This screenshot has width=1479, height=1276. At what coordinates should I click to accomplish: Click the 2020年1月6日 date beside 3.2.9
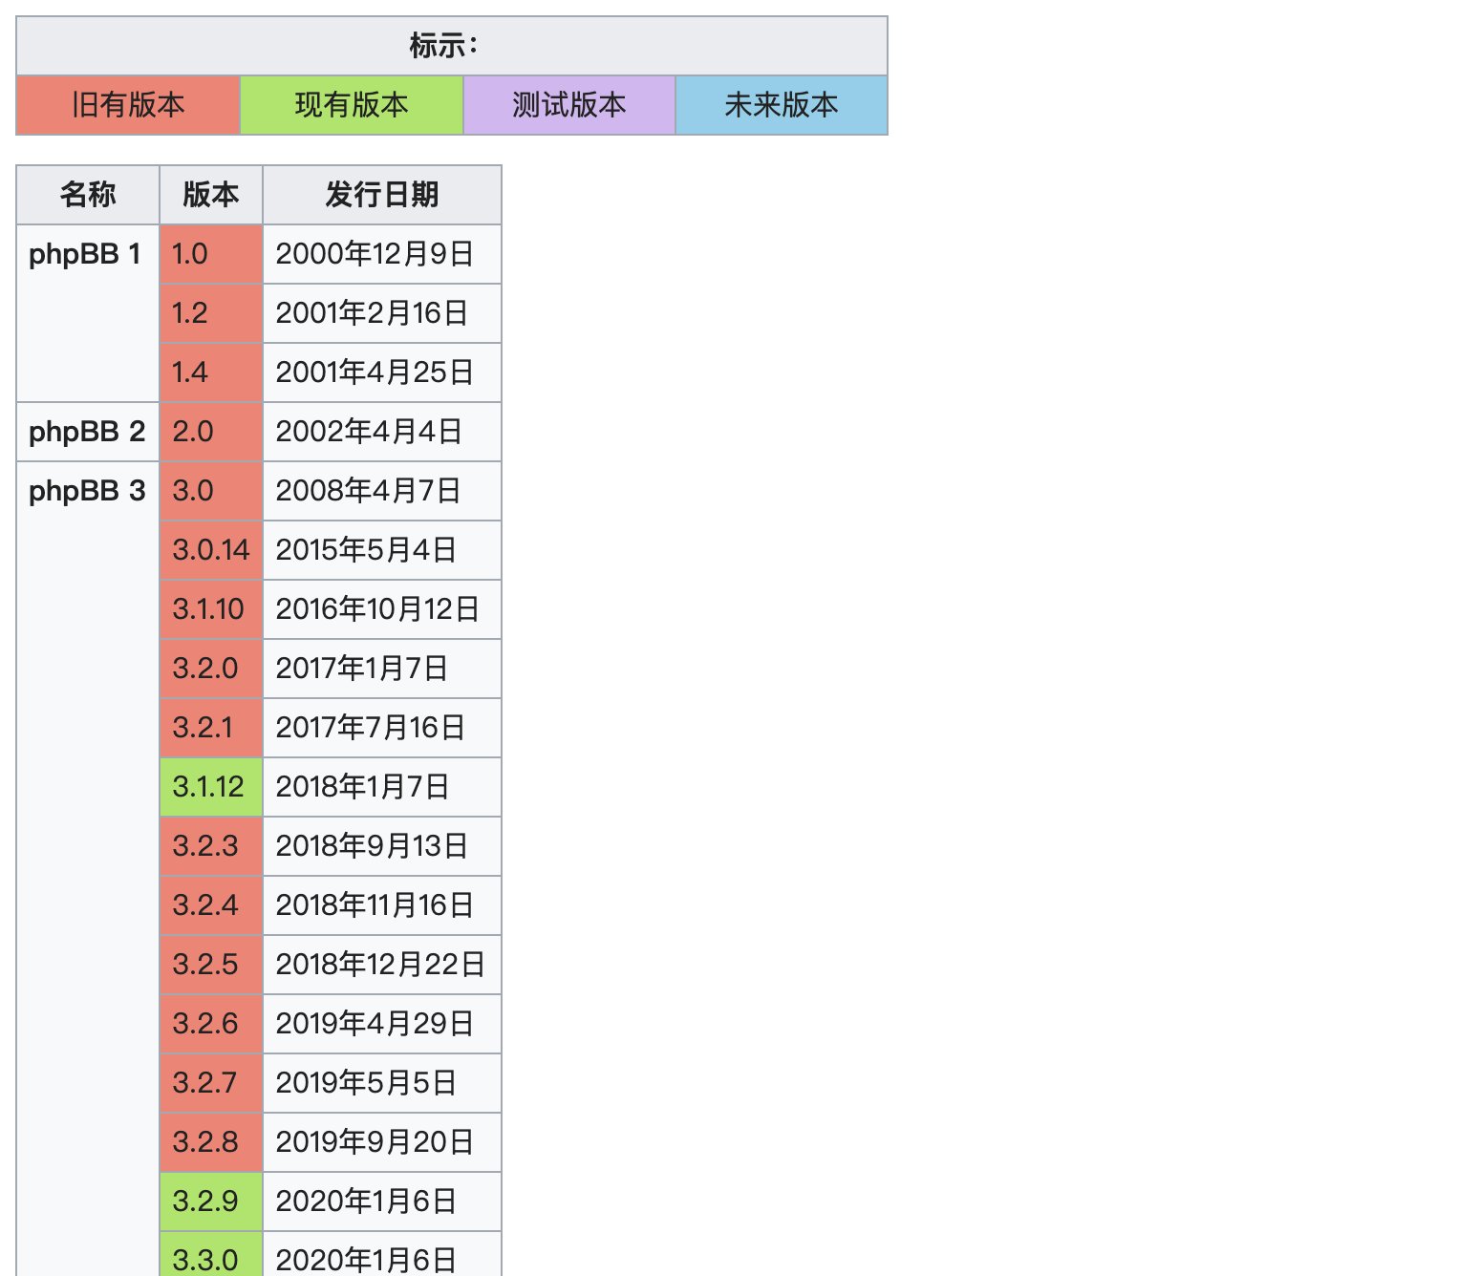[382, 1202]
